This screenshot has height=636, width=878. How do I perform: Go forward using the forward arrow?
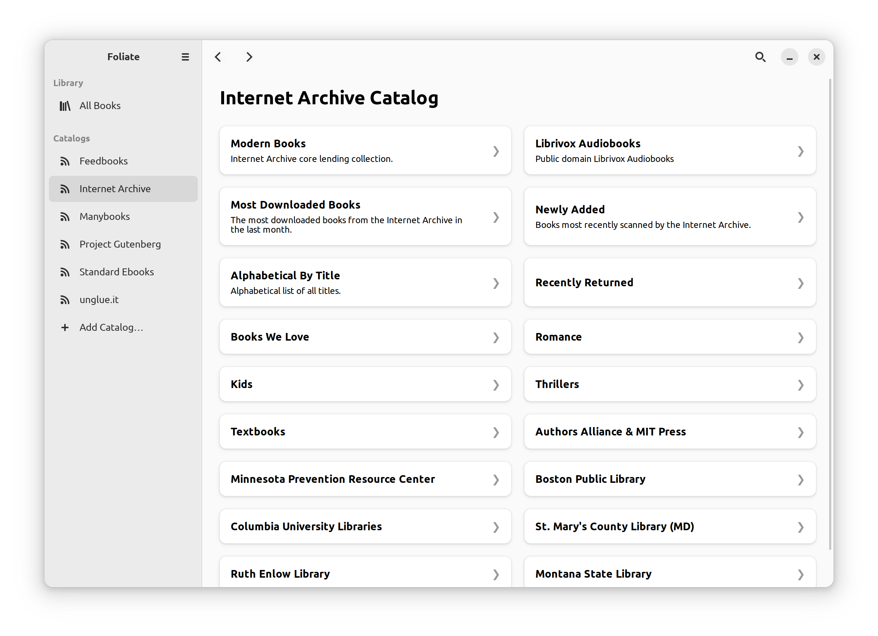[x=249, y=57]
